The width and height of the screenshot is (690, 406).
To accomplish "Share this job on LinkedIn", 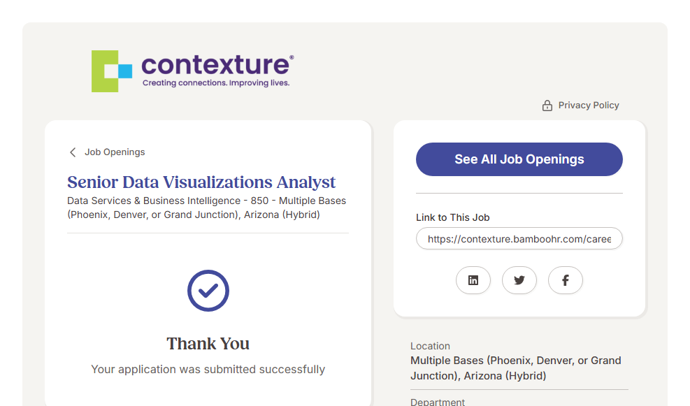I will click(473, 280).
